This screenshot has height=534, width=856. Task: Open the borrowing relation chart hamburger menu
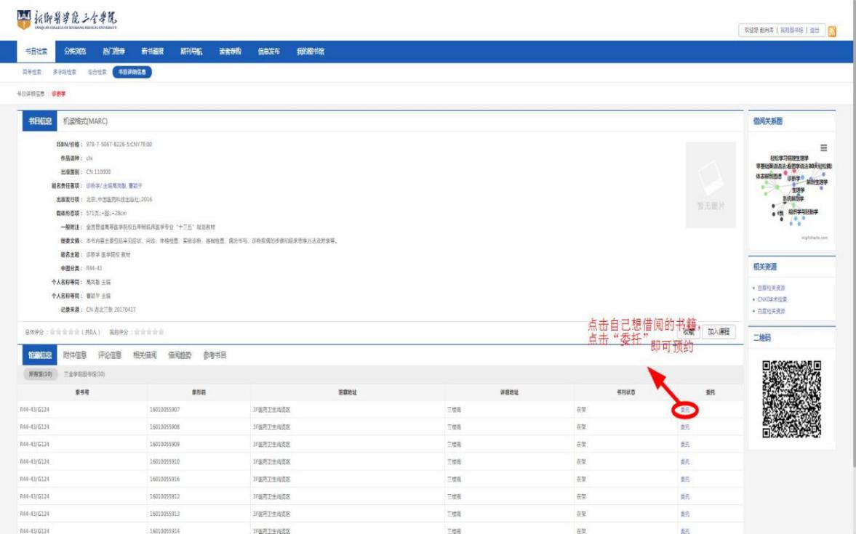pyautogui.click(x=823, y=147)
